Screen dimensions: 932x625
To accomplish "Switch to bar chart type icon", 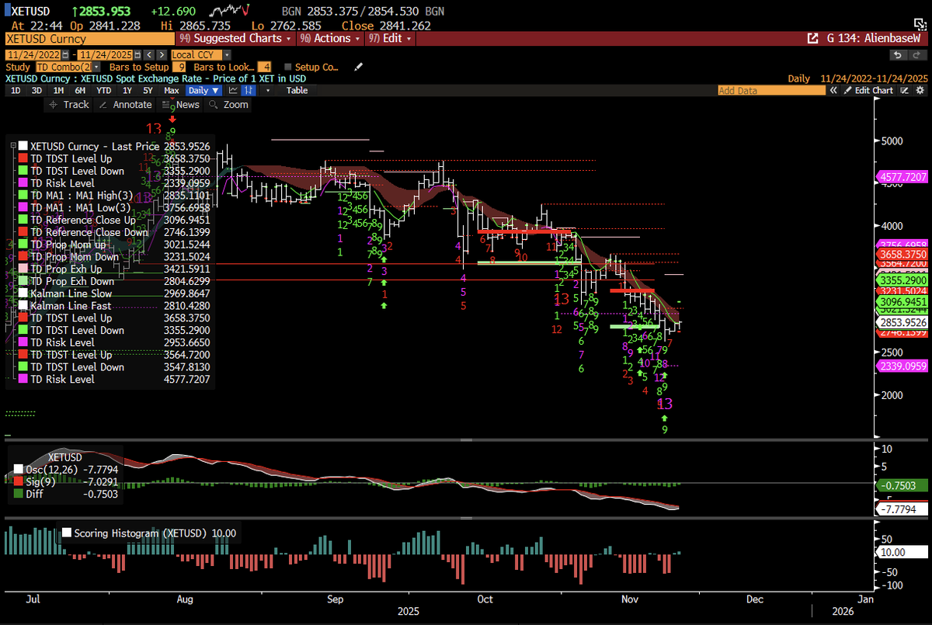I will 248,90.
